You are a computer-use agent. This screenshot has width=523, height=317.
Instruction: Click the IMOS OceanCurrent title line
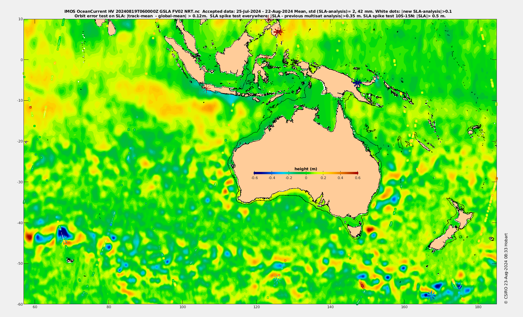click(x=258, y=11)
